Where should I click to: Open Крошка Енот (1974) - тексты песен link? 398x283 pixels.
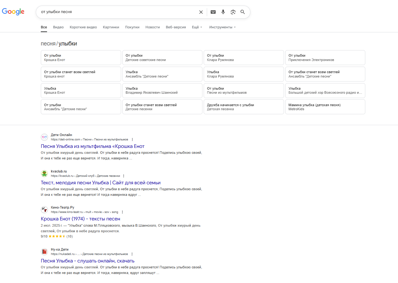click(x=80, y=219)
